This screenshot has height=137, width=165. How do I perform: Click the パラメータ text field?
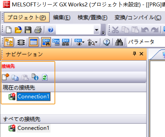(146, 42)
